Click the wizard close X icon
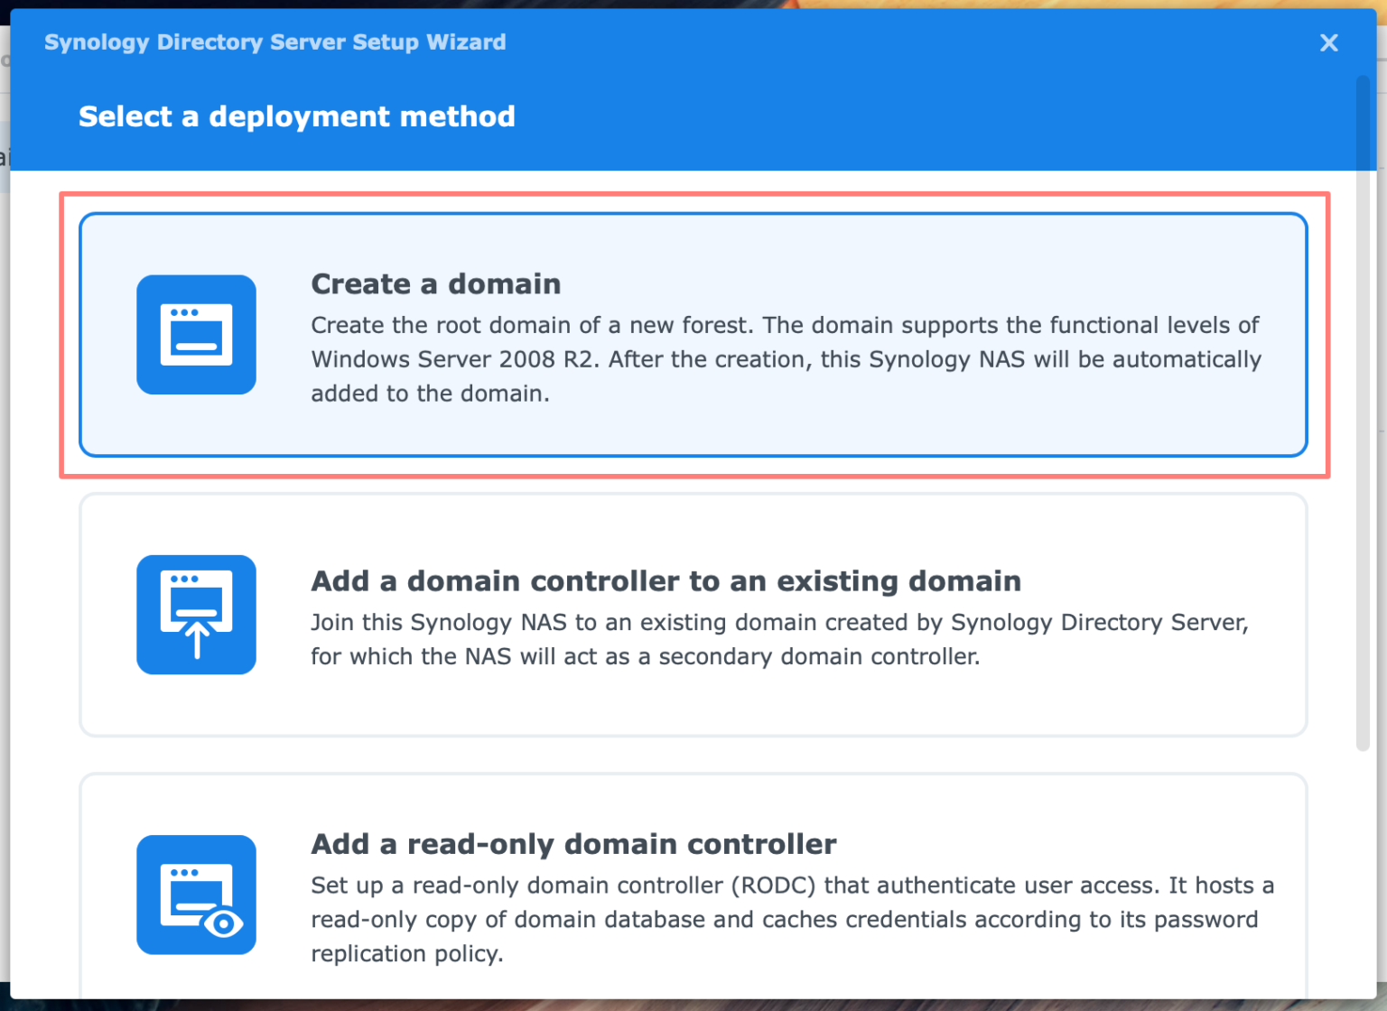The height and width of the screenshot is (1011, 1387). coord(1328,42)
